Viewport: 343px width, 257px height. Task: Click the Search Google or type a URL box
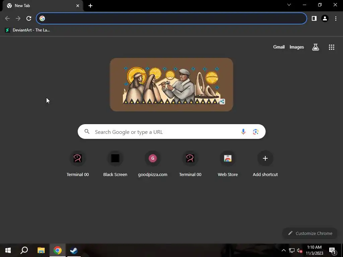(171, 132)
